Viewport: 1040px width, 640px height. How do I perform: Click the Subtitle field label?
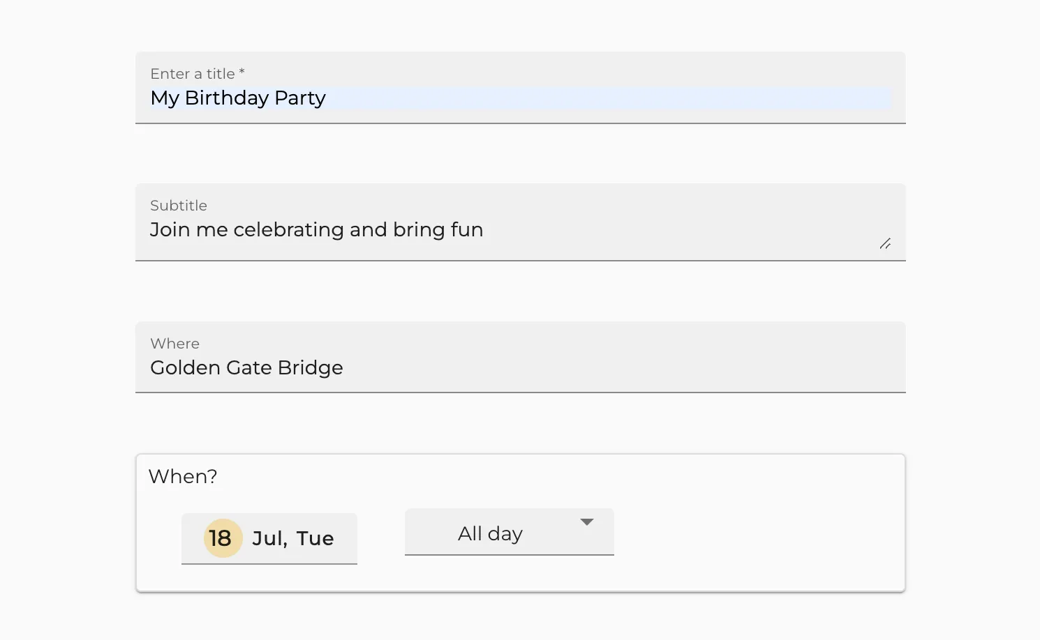[179, 205]
